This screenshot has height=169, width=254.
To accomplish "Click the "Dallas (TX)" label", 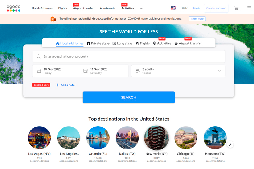I will coord(127,154).
